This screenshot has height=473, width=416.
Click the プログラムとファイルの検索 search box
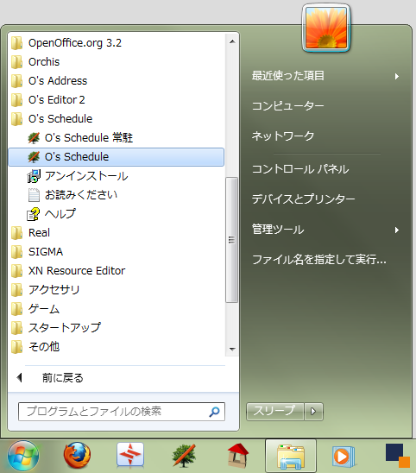122,412
